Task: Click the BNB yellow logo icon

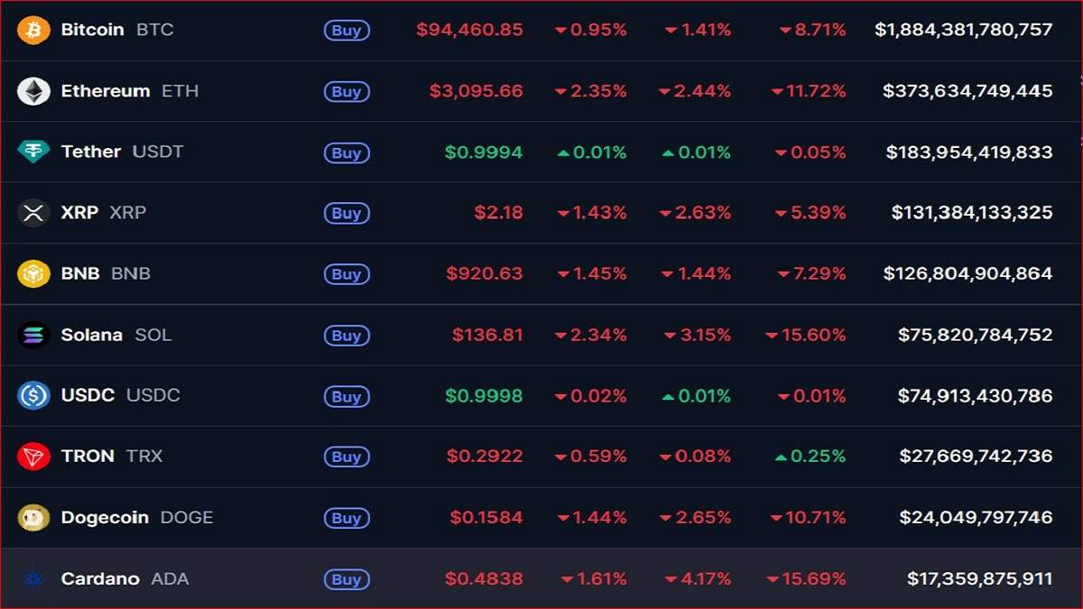Action: click(x=33, y=273)
